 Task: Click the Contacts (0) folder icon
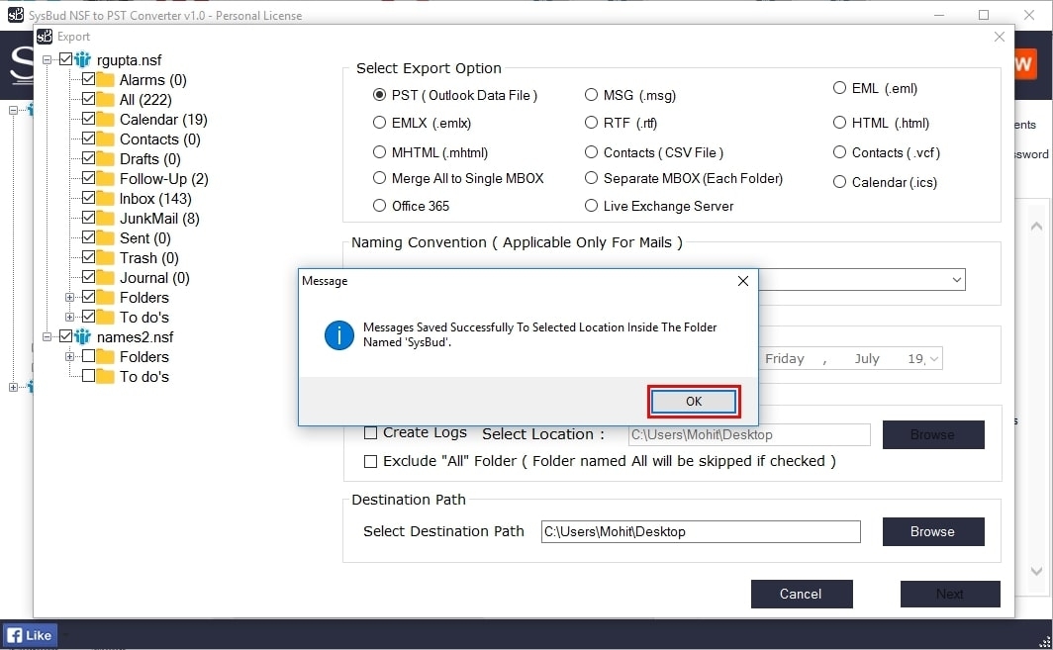click(105, 139)
